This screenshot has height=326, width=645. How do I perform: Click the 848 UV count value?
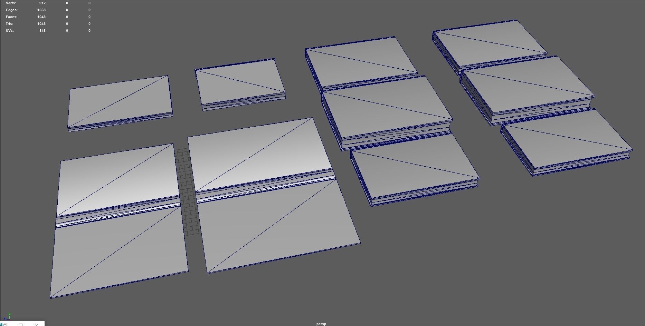pyautogui.click(x=42, y=30)
